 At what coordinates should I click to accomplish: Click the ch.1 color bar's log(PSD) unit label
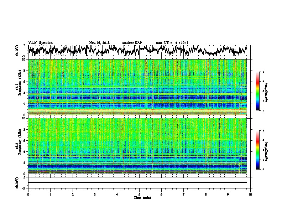tap(267, 93)
